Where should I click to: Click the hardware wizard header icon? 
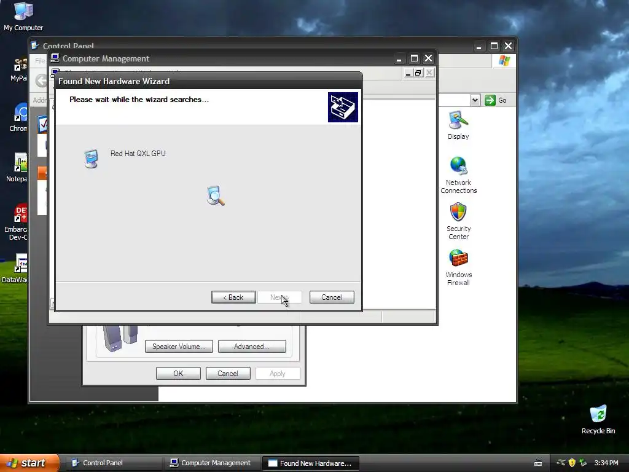[x=343, y=107]
